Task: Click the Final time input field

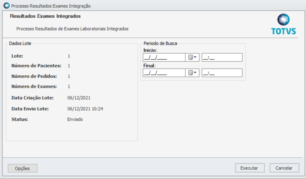Action: (222, 73)
